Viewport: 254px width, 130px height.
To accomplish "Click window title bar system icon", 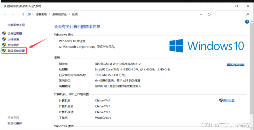I will coord(5,6).
